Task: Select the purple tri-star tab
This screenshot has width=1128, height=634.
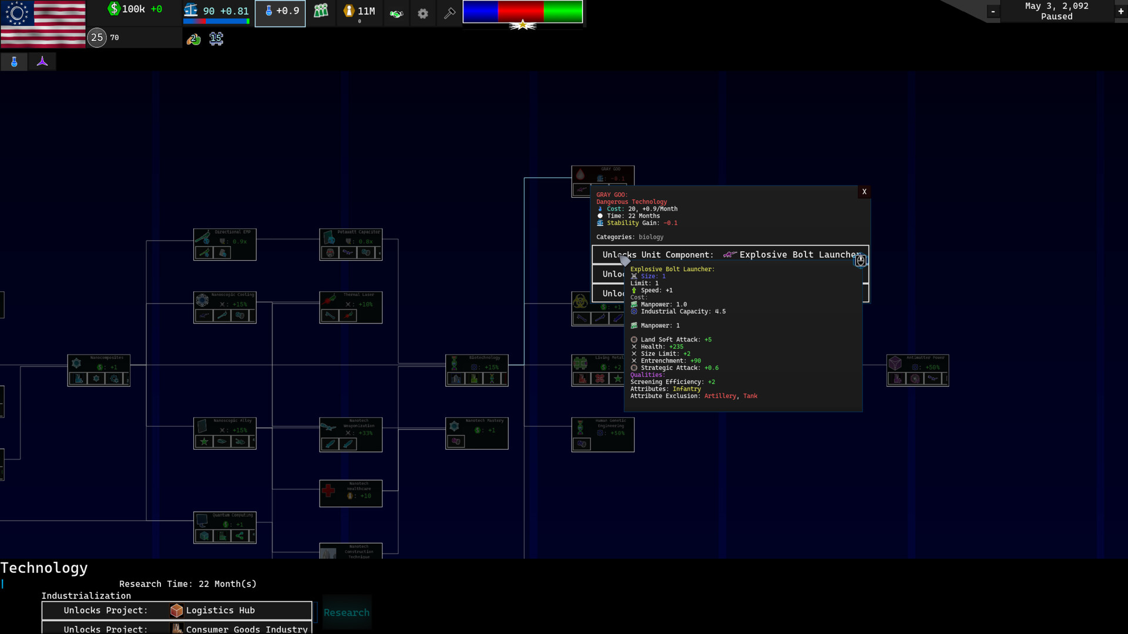Action: tap(42, 62)
